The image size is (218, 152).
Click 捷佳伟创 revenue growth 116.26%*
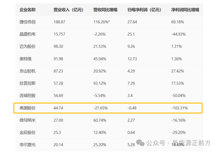(102, 22)
